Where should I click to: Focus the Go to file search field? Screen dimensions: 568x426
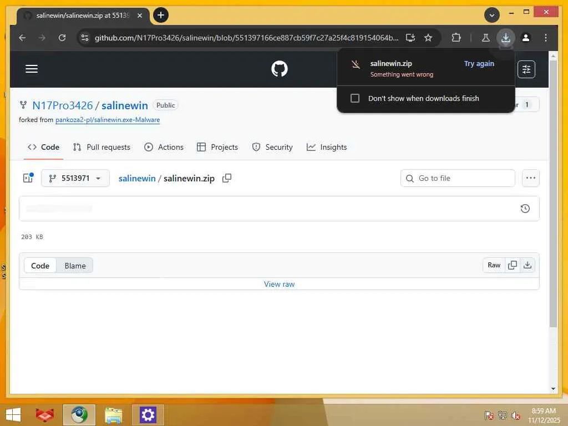[x=458, y=178]
